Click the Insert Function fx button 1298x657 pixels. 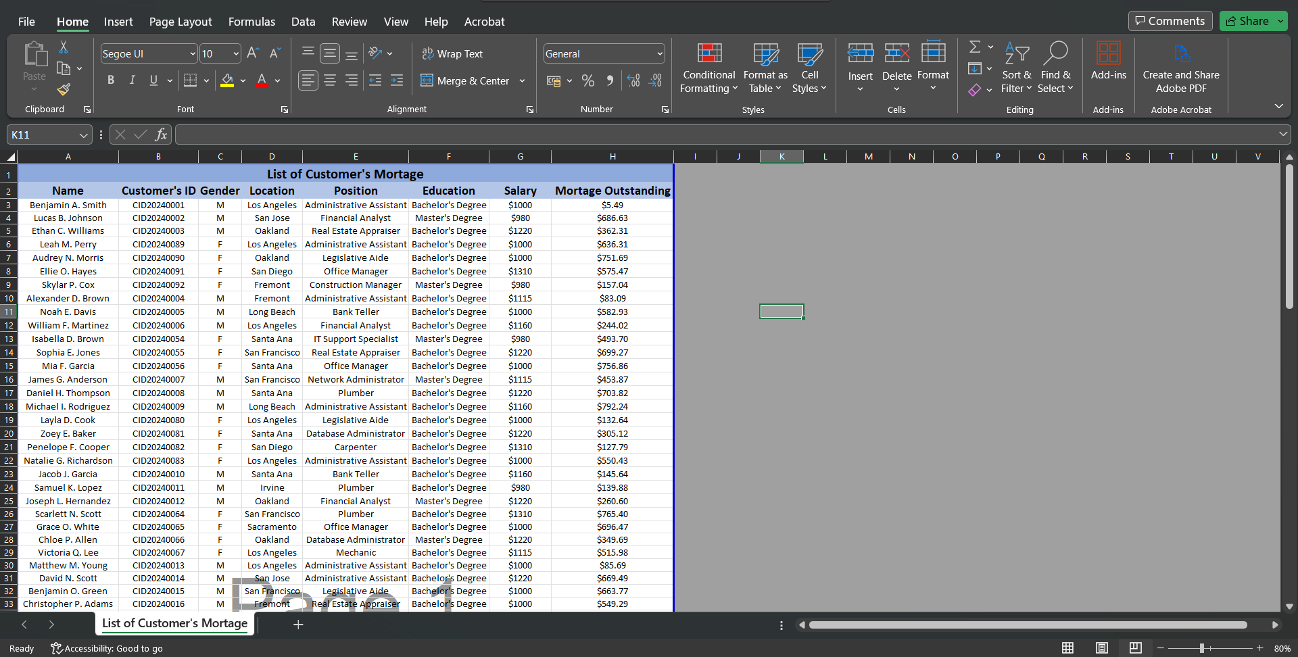coord(161,135)
